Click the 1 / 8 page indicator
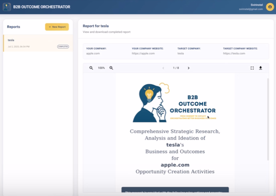 [176, 68]
